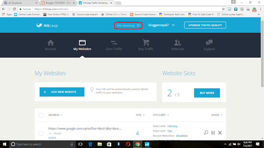Screen dimensions: 264x148
Task: Open the google.com.np website address
Action: [x=85, y=128]
